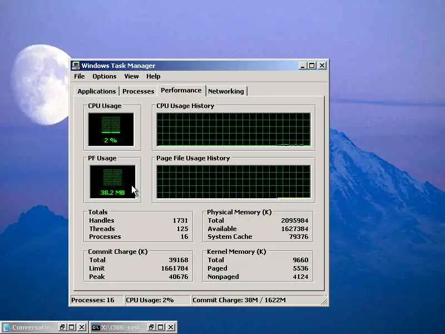445x334 pixels.
Task: Close the Windows Task Manager window
Action: tap(322, 66)
